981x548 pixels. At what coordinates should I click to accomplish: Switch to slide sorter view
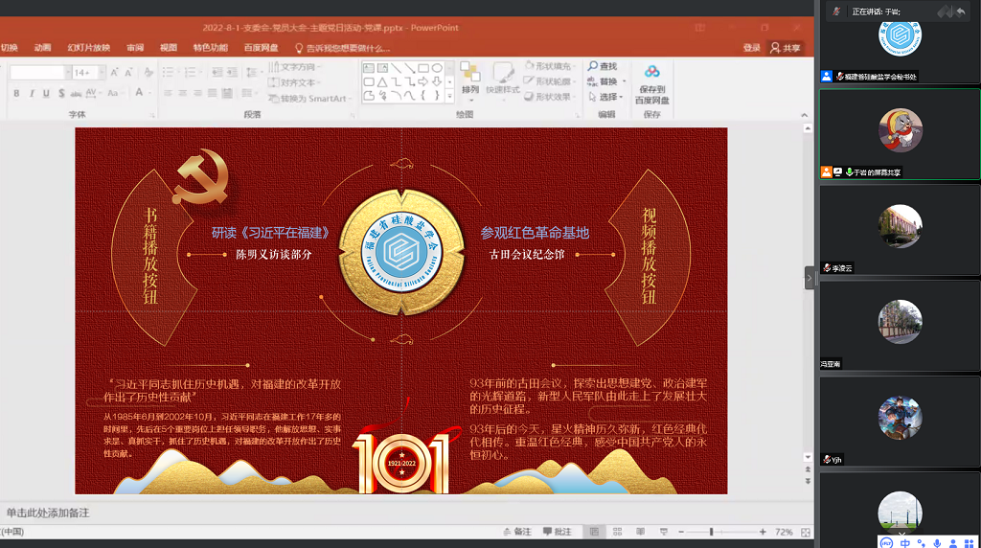pos(618,532)
